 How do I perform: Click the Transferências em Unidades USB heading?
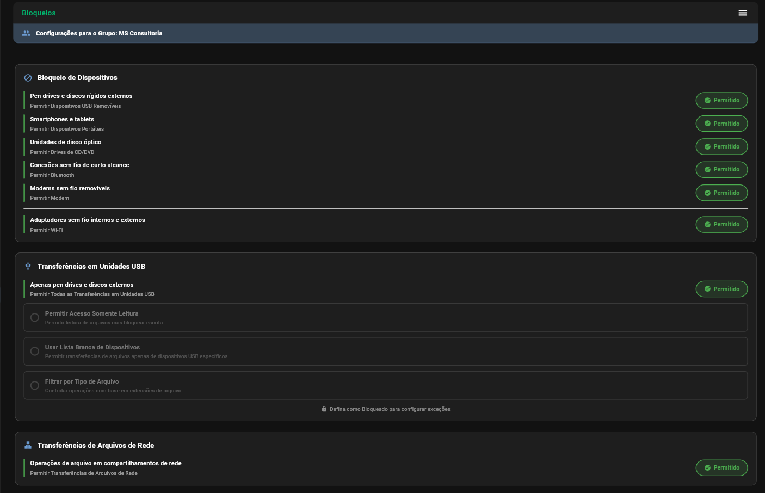coord(91,267)
